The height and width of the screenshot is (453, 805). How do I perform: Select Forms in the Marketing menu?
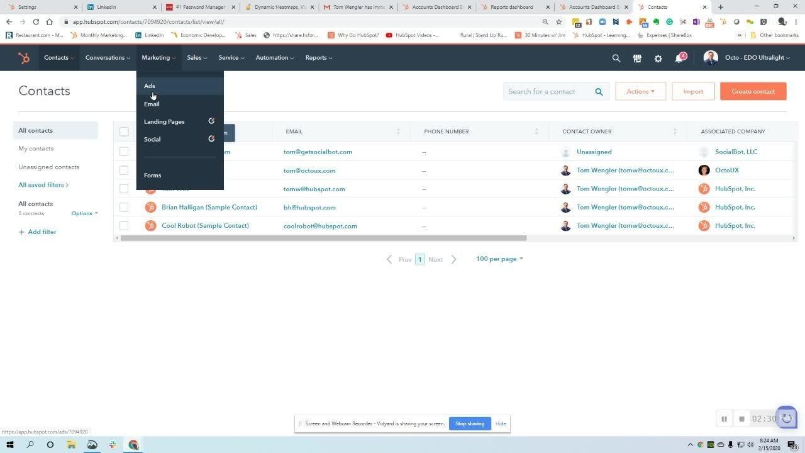[180, 176]
